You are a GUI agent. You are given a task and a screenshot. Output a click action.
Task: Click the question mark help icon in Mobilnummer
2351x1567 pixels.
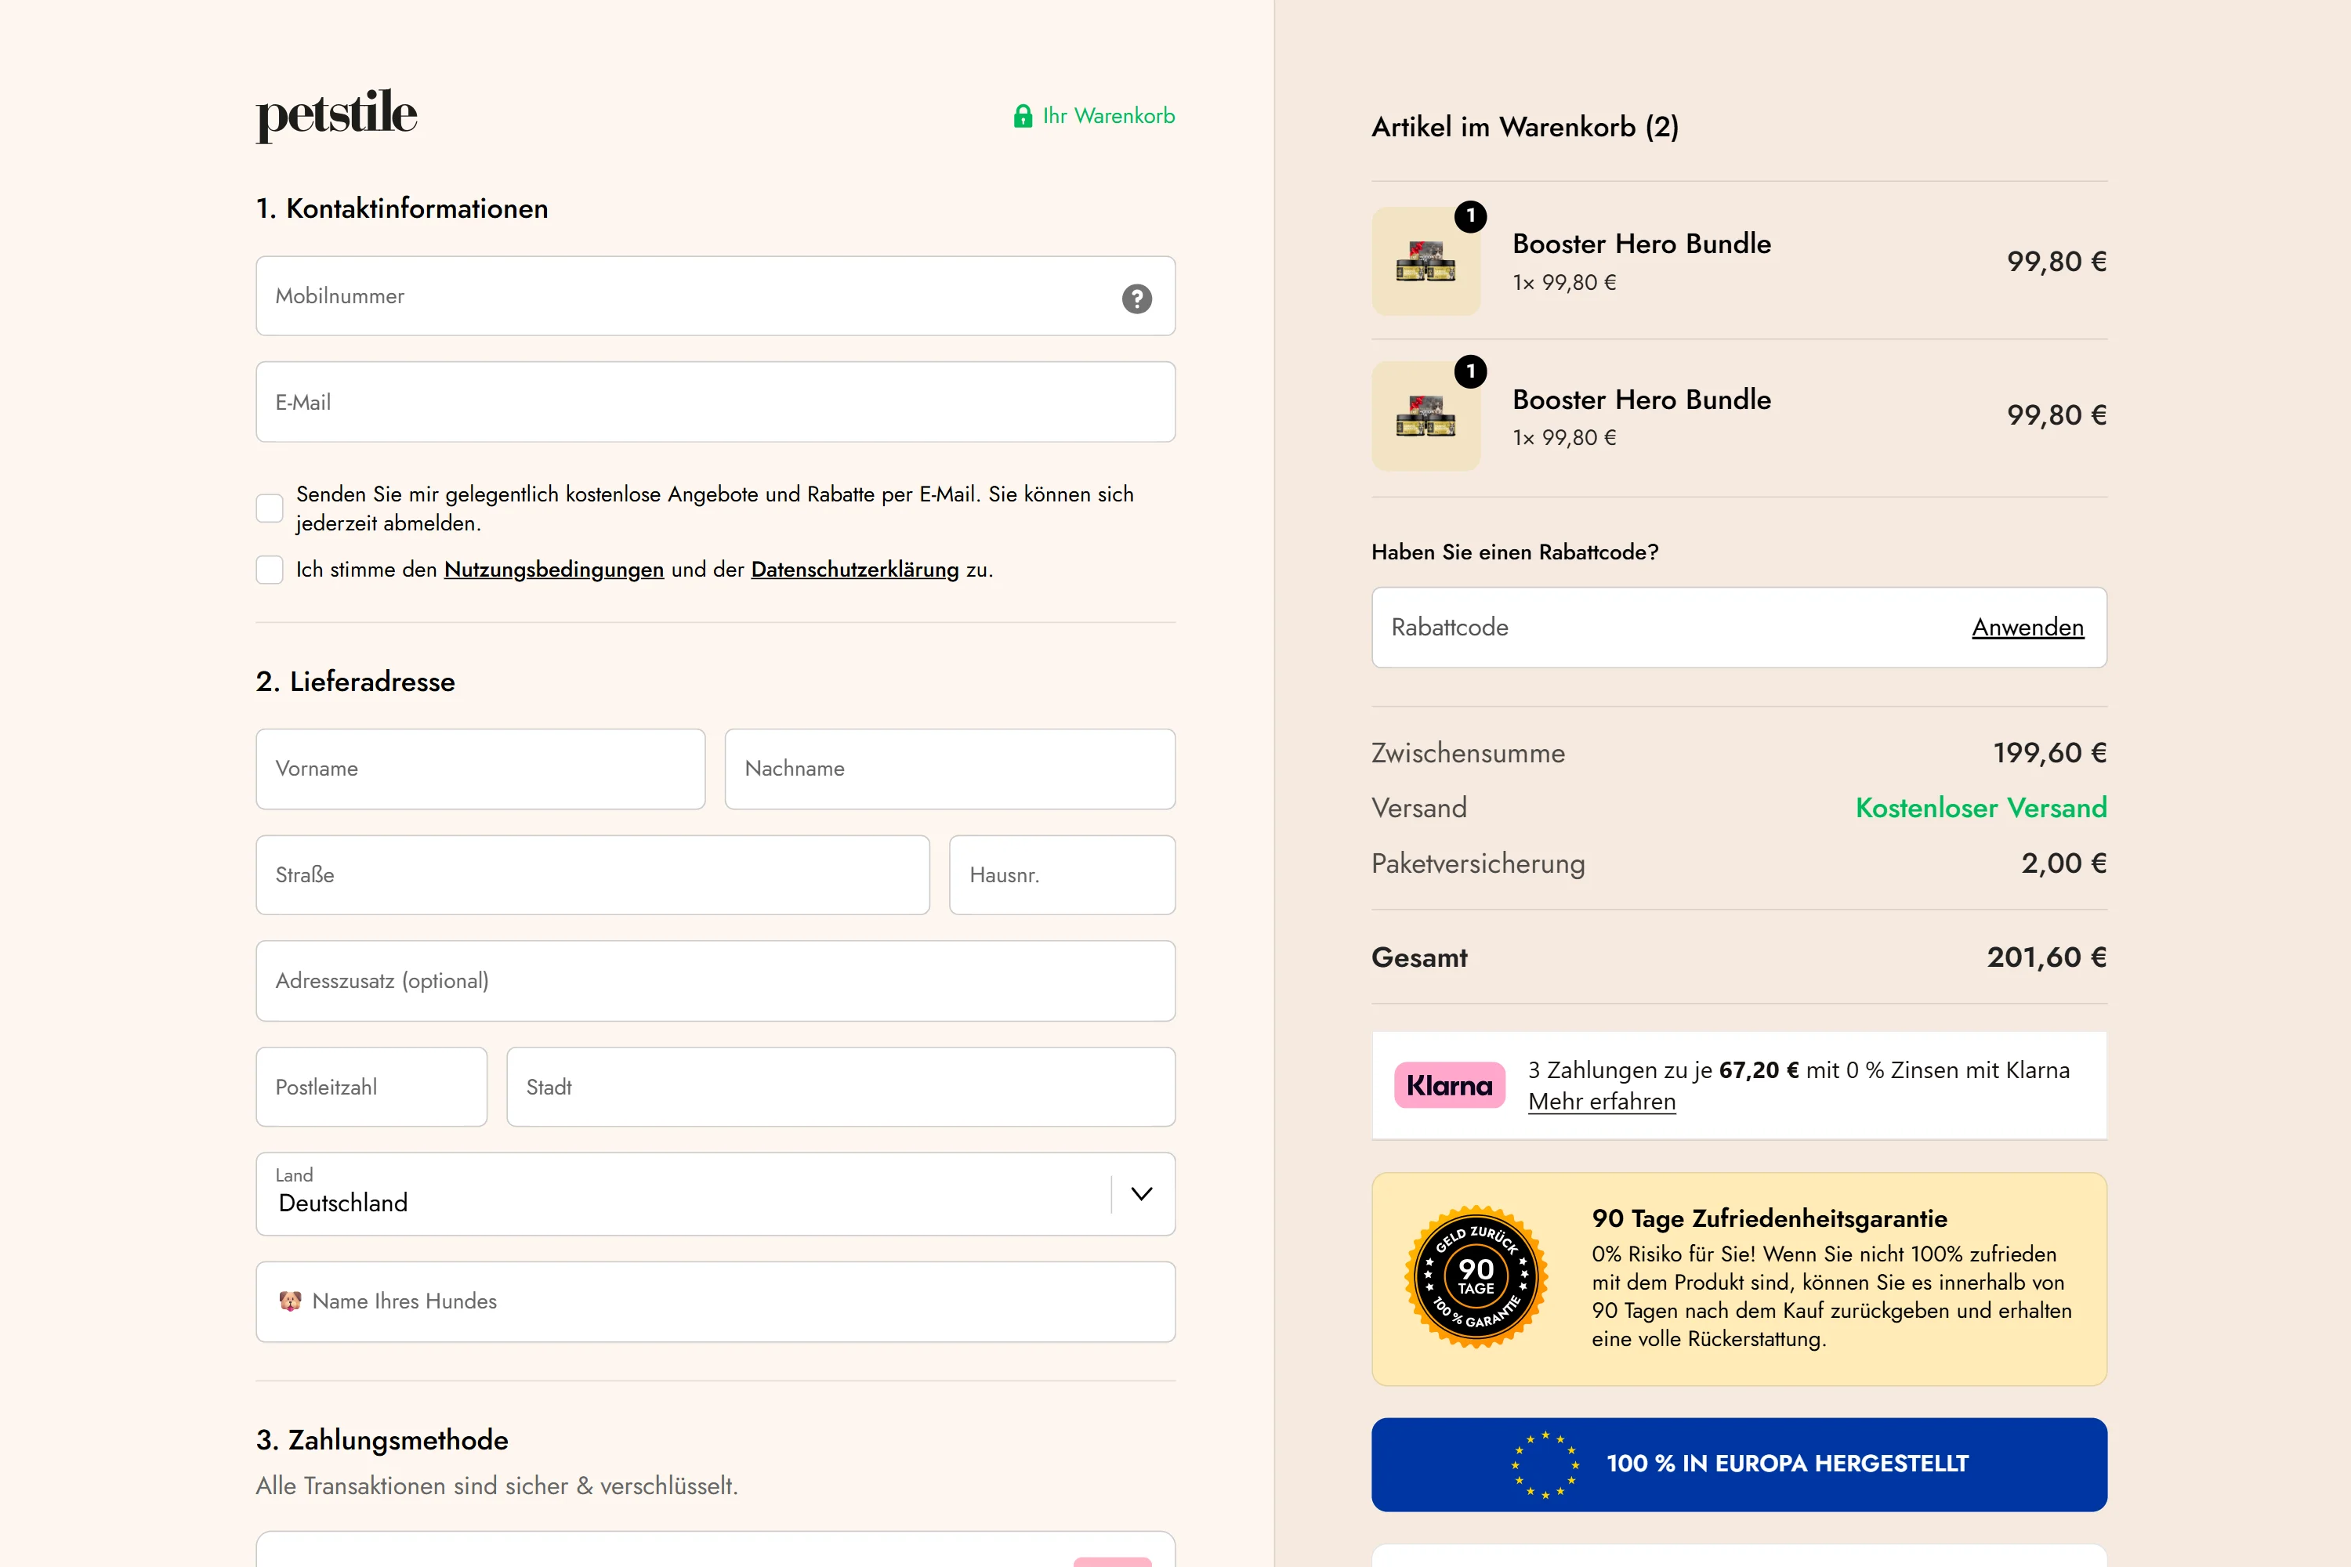click(x=1136, y=298)
